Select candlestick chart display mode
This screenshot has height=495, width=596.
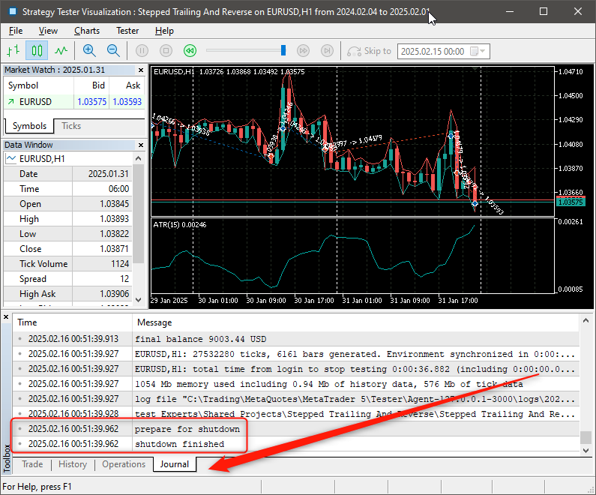[x=37, y=50]
